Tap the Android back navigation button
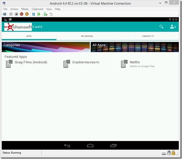This screenshot has width=182, height=159. [67, 145]
